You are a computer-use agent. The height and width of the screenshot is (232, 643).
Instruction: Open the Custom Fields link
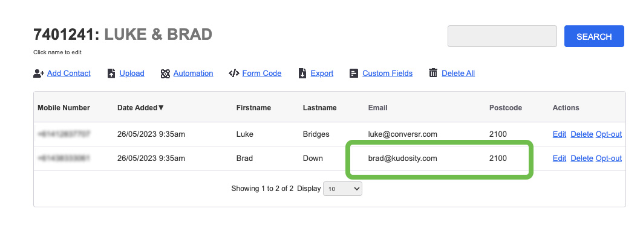(x=388, y=74)
